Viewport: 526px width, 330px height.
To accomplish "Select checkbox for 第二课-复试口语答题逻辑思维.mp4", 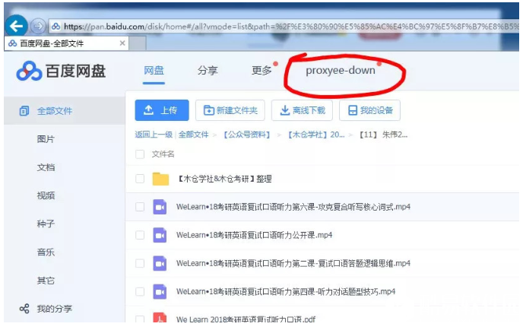I will tap(139, 263).
